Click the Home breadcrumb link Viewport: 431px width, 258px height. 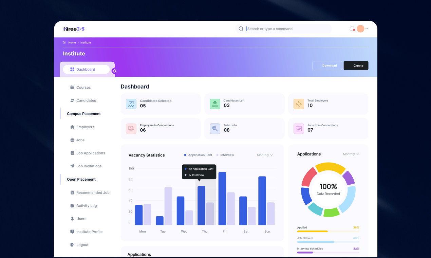point(72,42)
